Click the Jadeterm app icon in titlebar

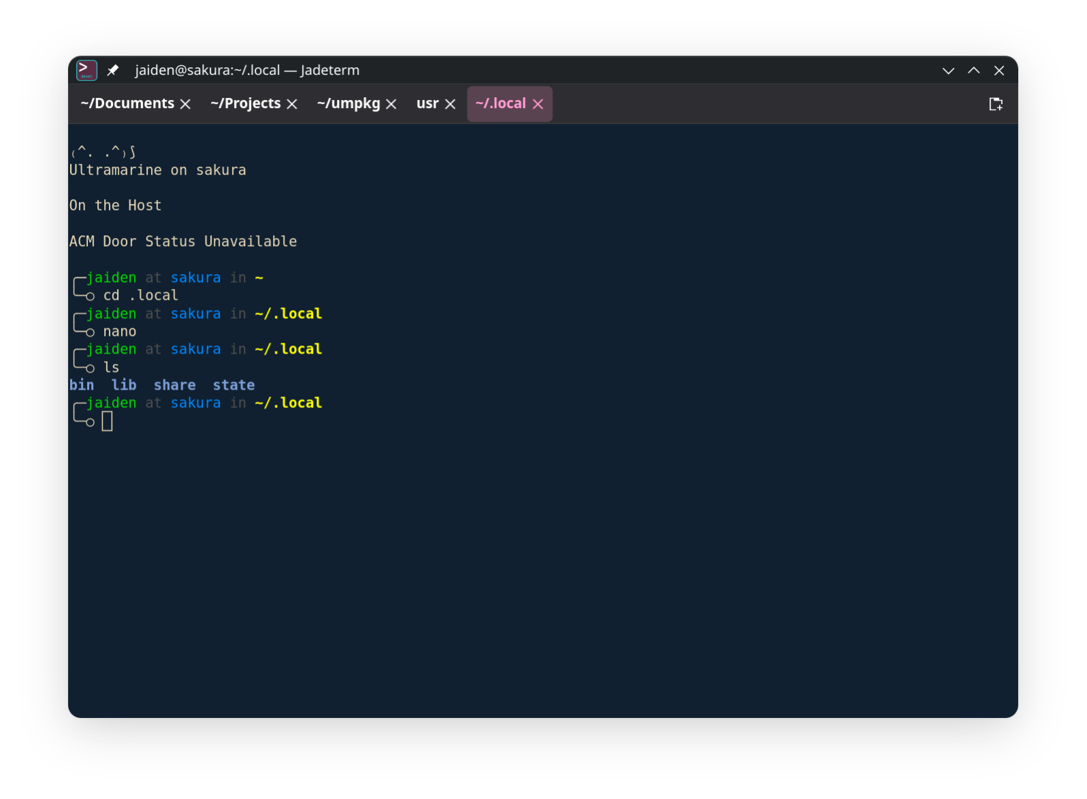[x=86, y=70]
